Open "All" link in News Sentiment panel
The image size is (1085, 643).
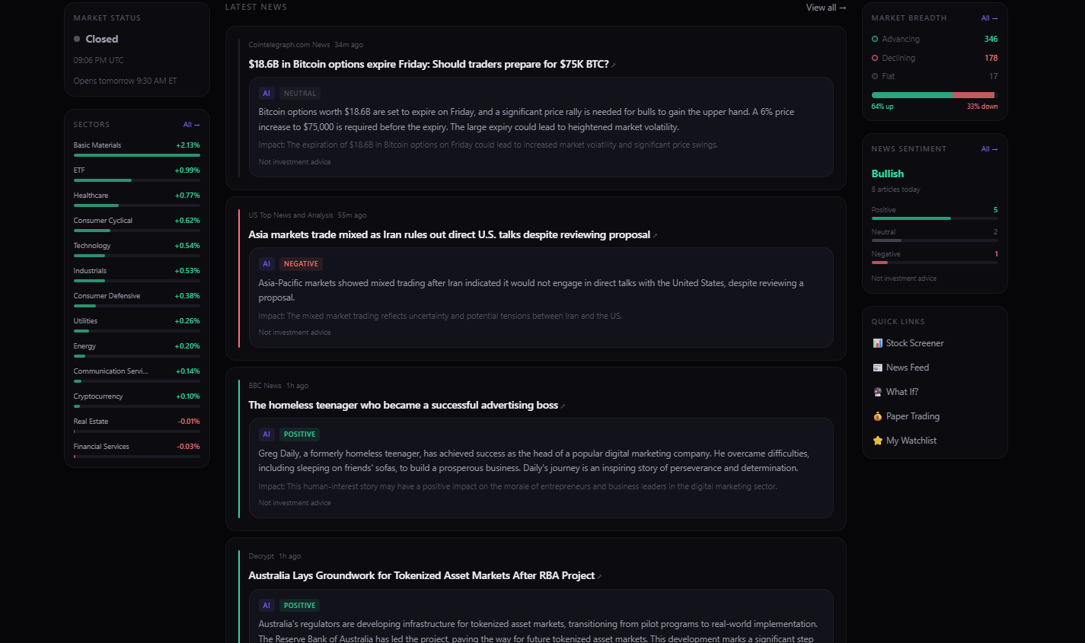[x=989, y=149]
